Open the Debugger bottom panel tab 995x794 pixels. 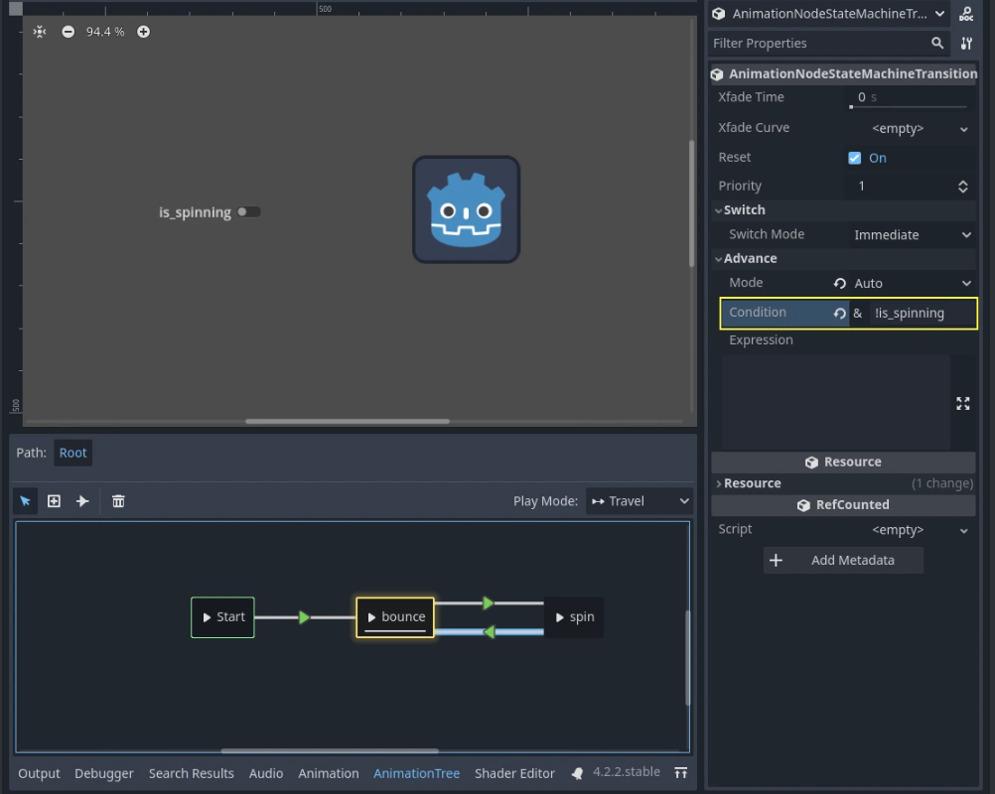104,773
